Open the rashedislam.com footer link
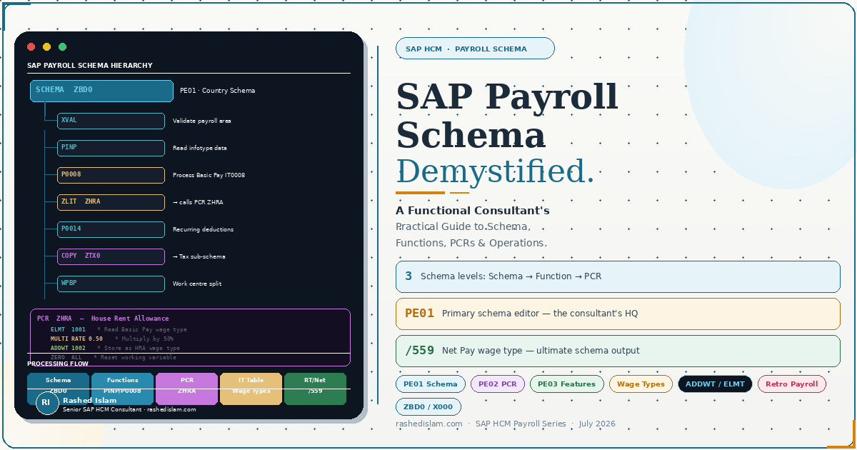 [429, 424]
